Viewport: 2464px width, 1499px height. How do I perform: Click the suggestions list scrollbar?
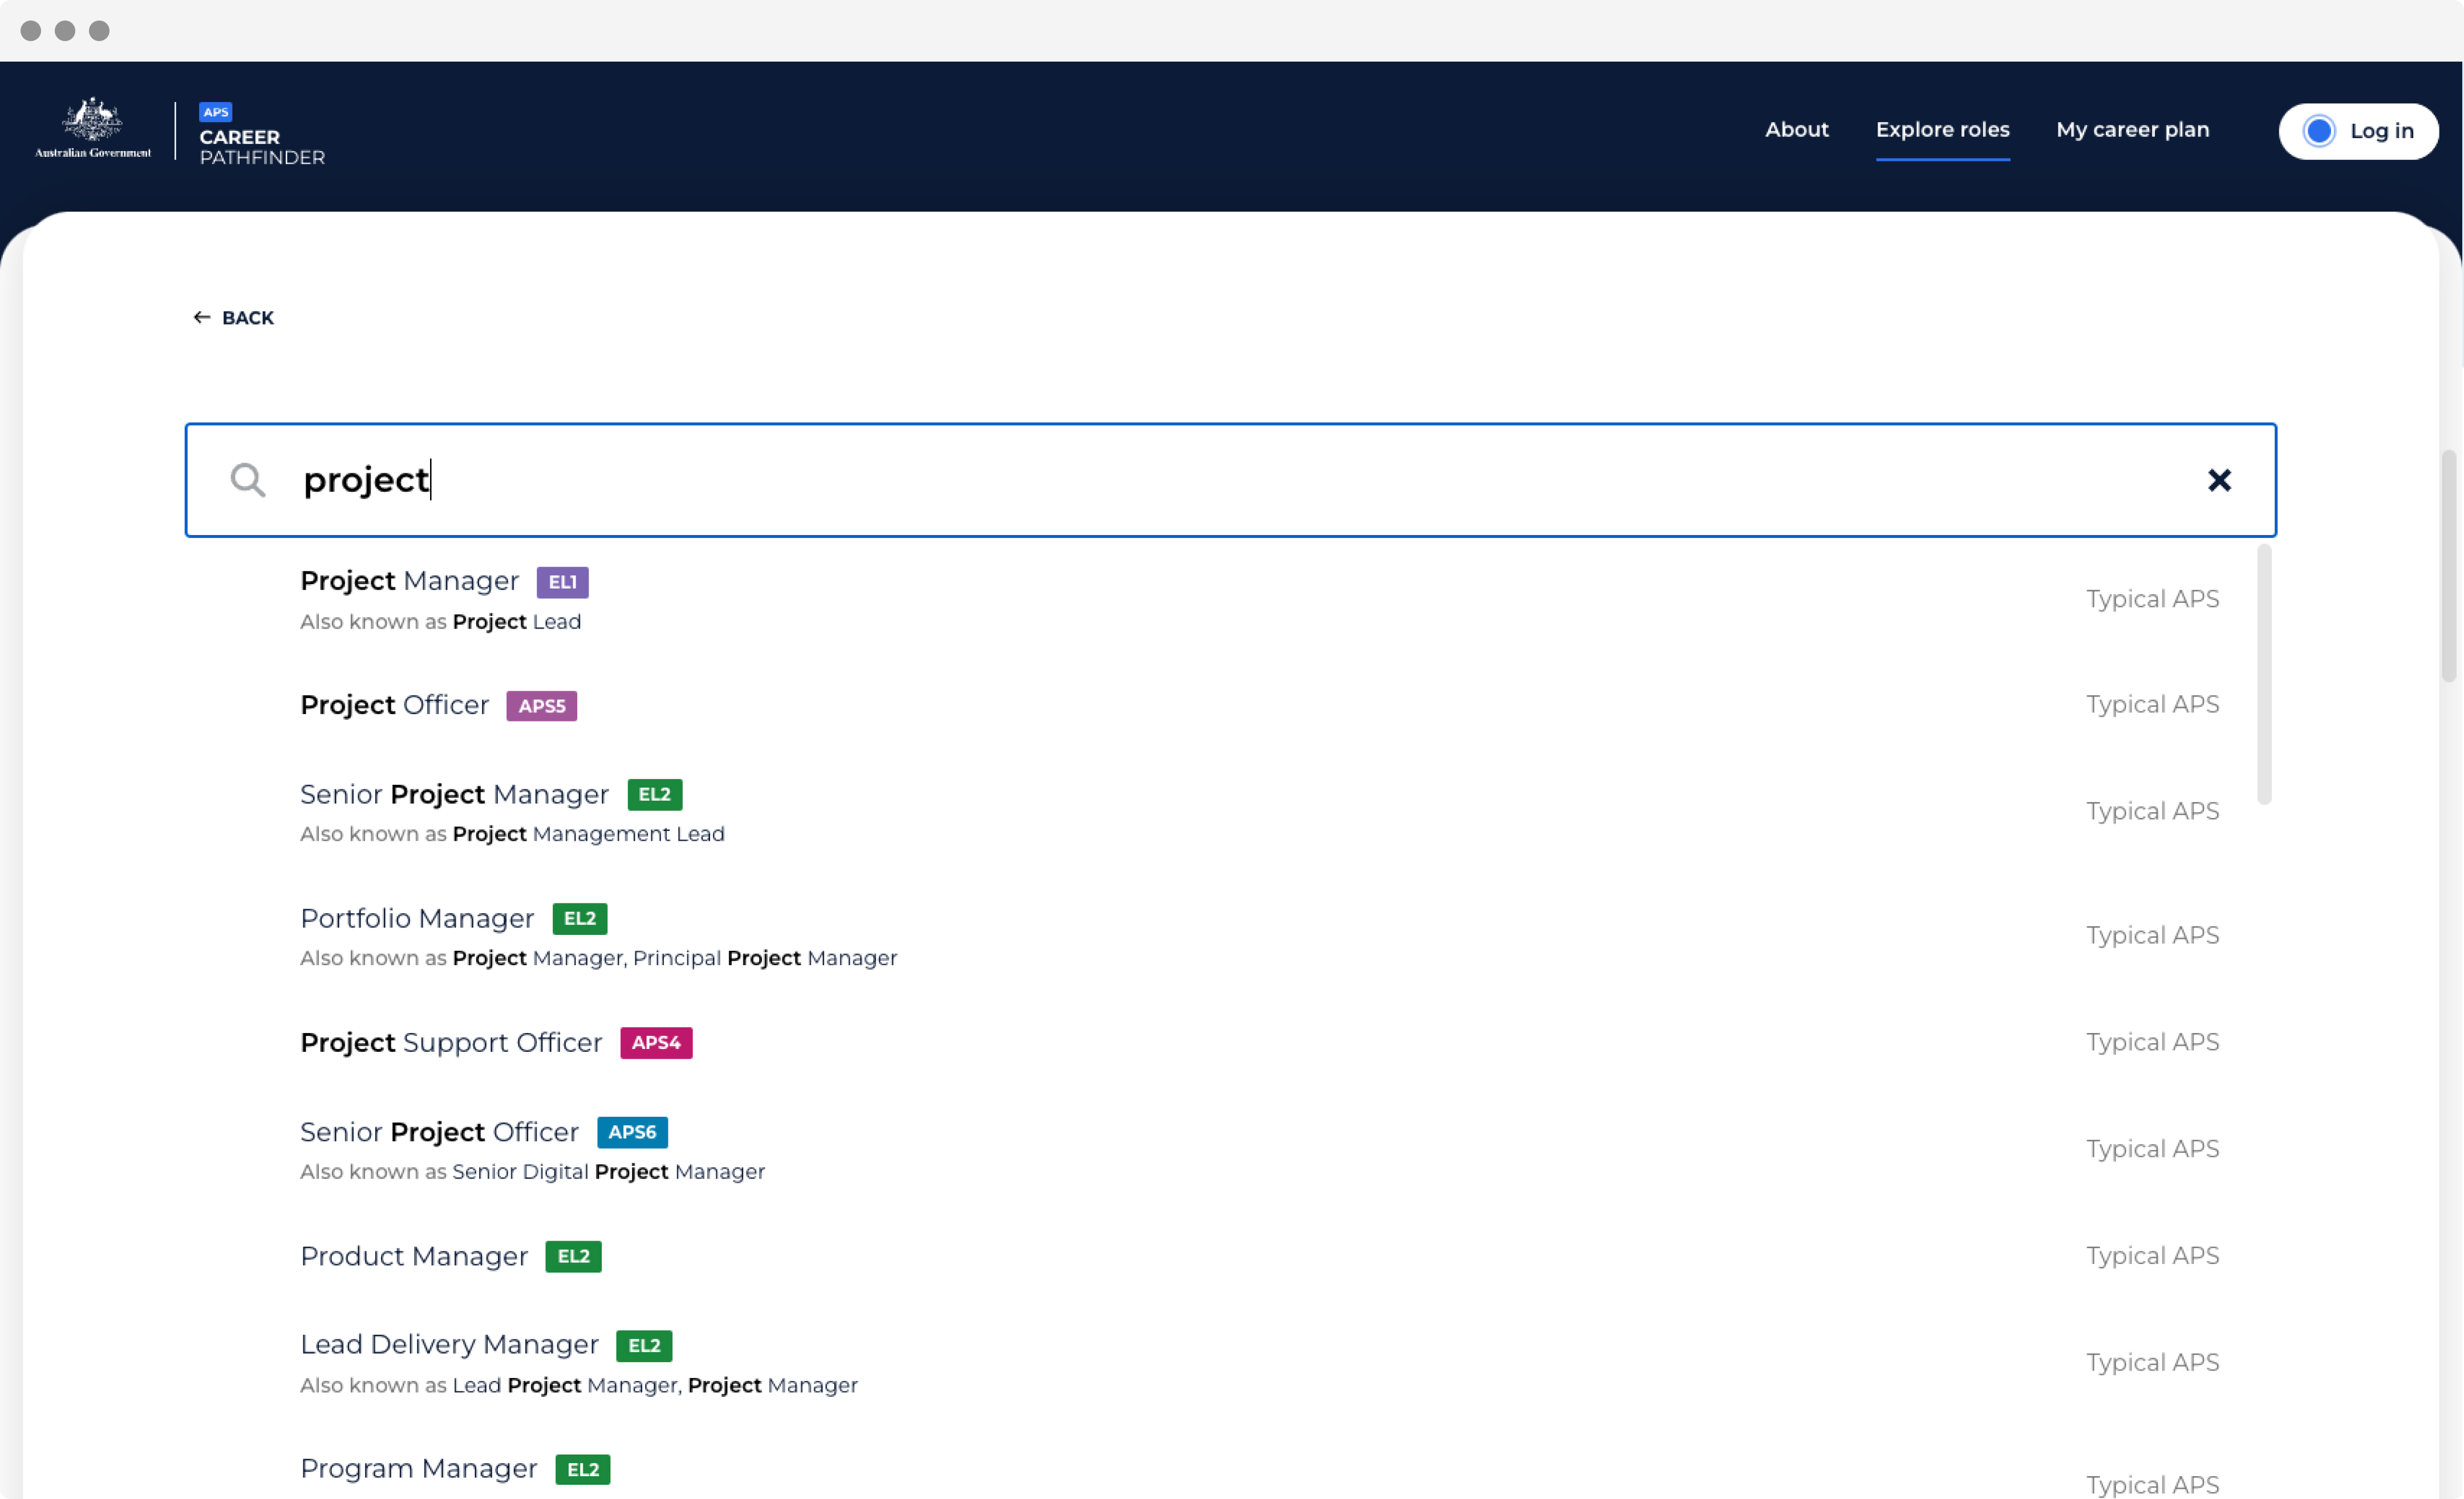coord(2264,673)
